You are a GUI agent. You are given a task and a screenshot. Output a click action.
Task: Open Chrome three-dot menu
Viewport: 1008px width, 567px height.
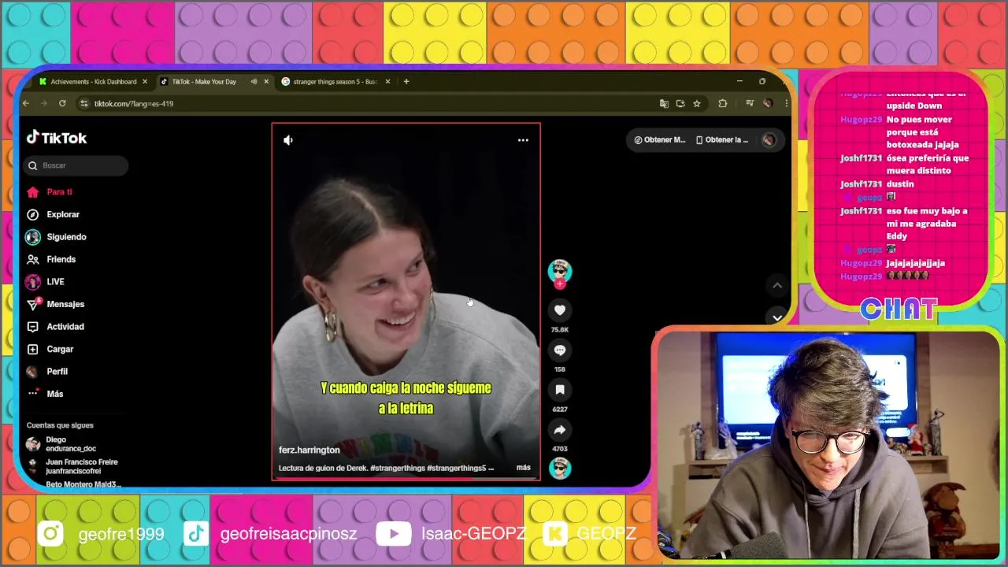[785, 103]
